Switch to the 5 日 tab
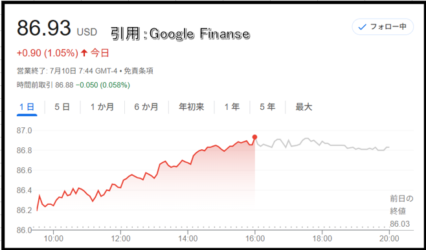 [x=62, y=107]
